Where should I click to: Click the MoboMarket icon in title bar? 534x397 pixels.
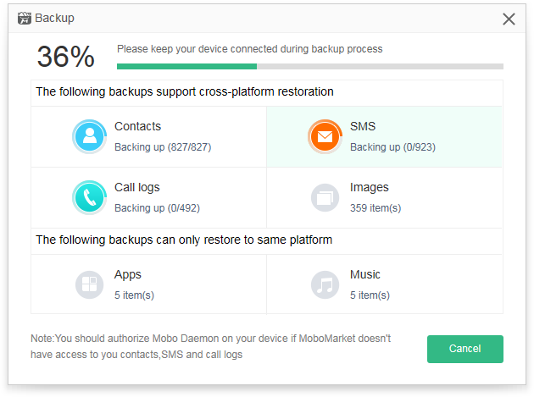click(25, 18)
